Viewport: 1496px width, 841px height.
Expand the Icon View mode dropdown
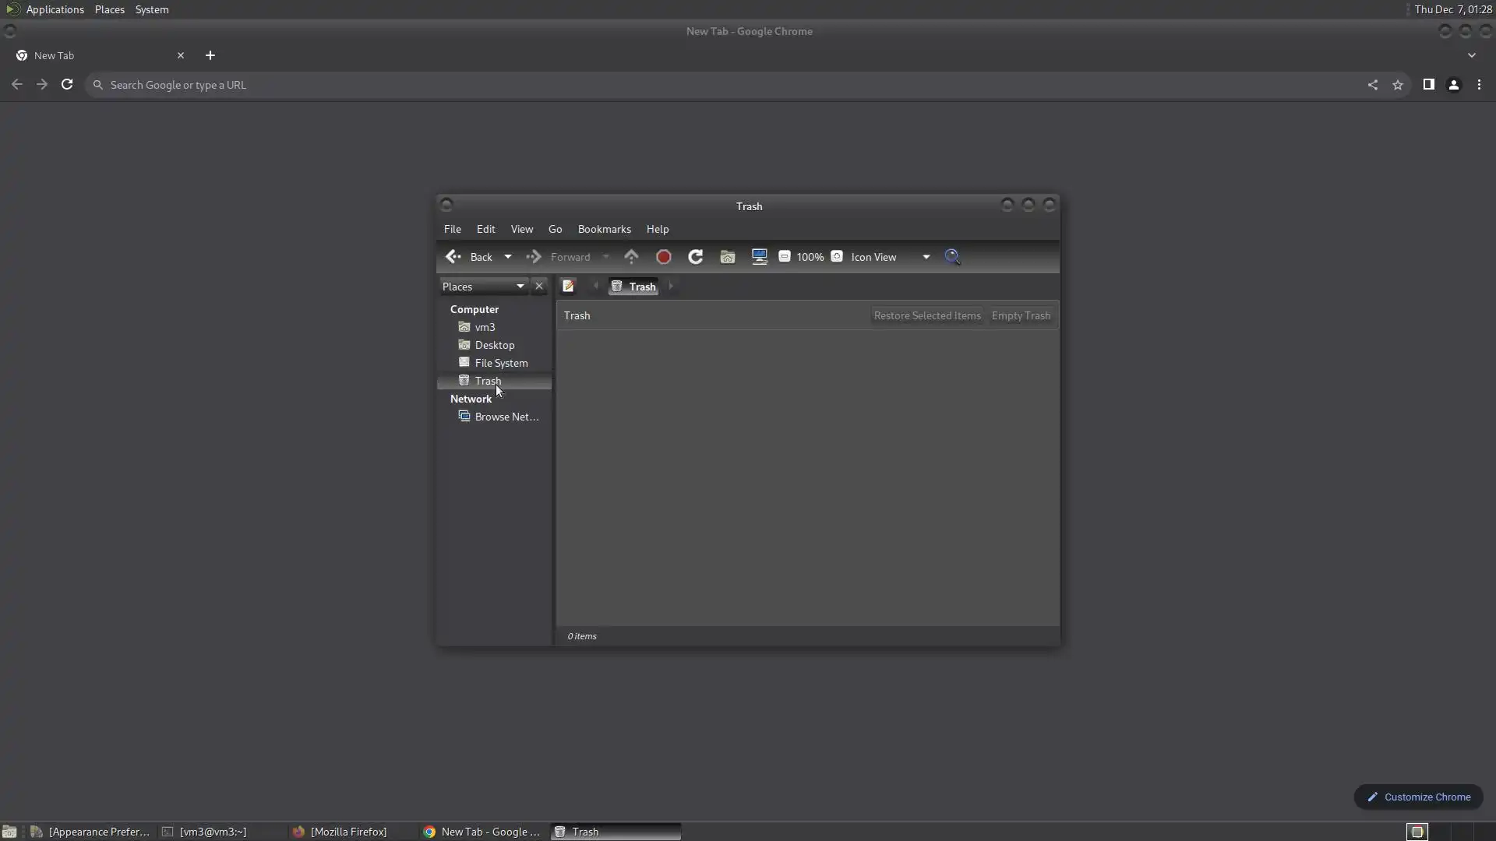click(926, 257)
